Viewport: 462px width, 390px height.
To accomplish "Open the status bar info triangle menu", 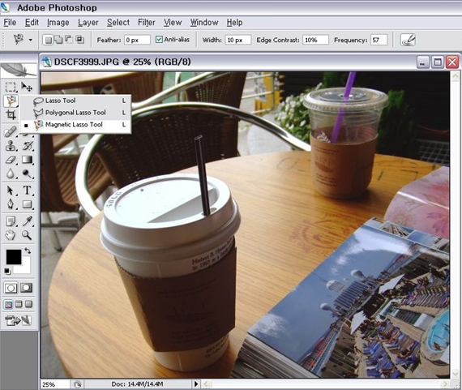I will 196,384.
